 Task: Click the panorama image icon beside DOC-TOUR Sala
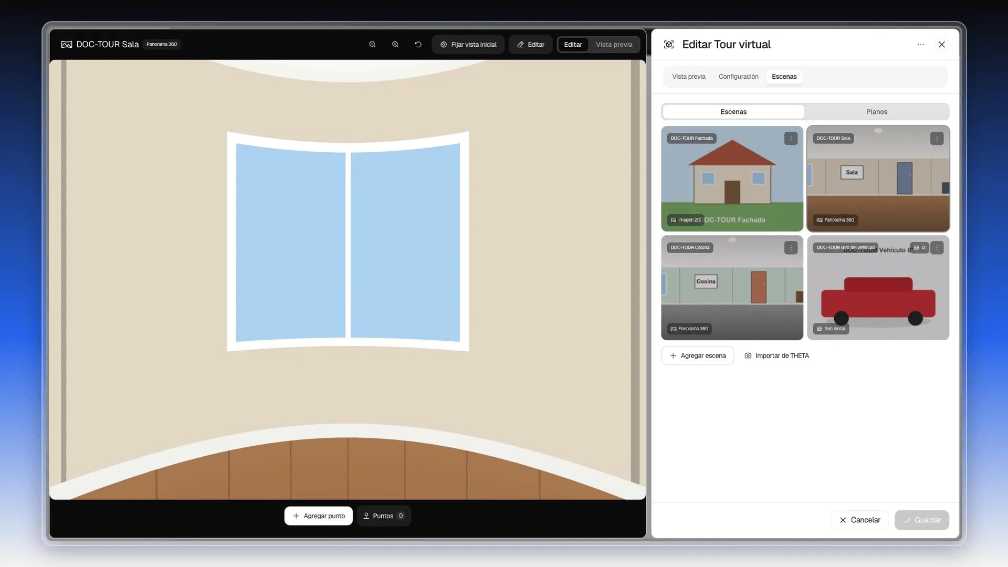[67, 45]
